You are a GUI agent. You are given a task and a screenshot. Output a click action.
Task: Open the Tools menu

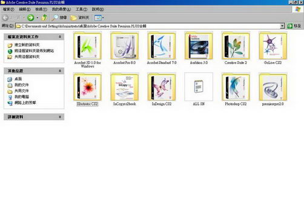click(x=81, y=9)
